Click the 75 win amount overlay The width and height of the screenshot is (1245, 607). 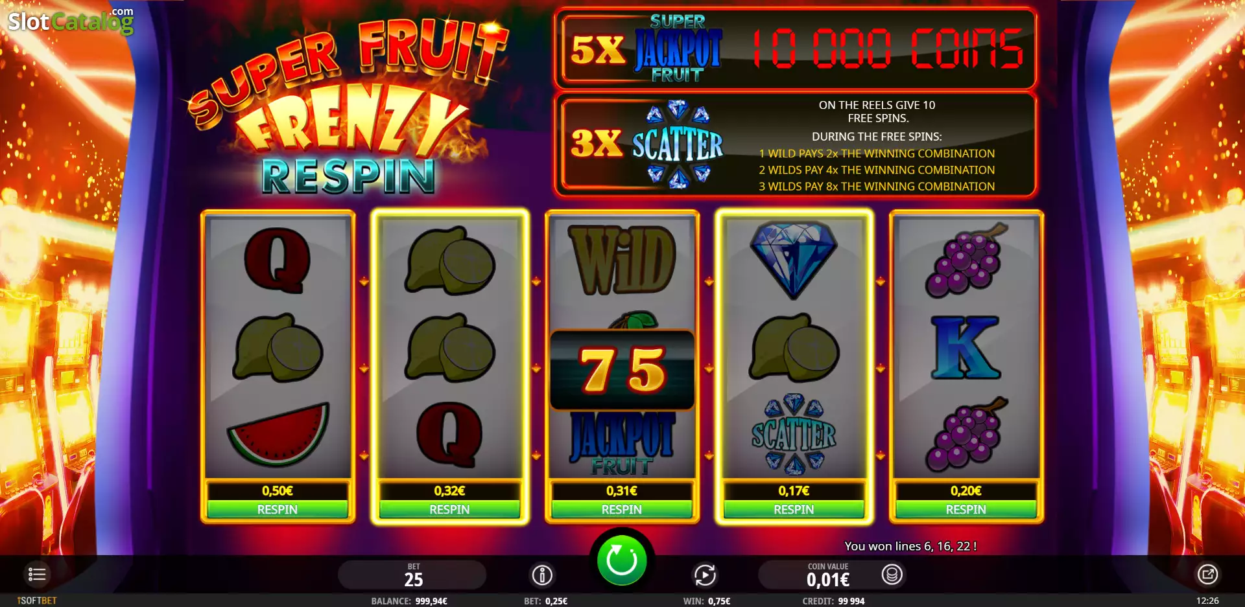pos(622,370)
